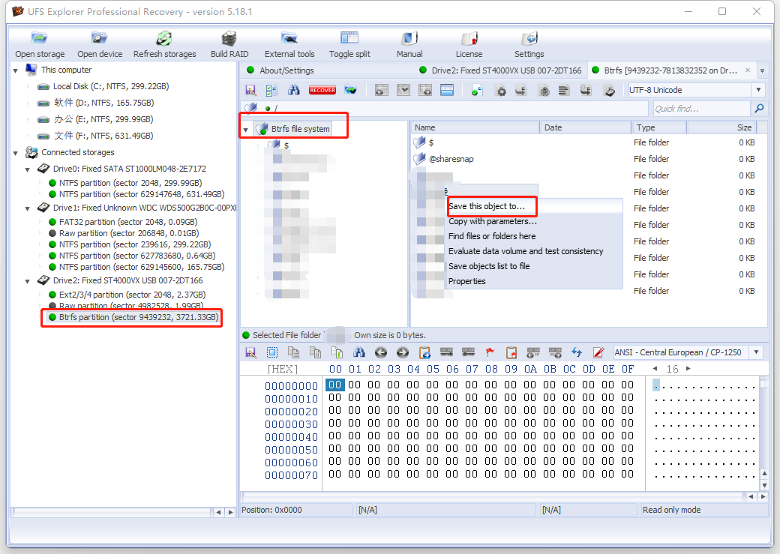Screen dimensions: 780x554
Task: Open the UTF-8 Unicode encoding dropdown
Action: [x=758, y=90]
